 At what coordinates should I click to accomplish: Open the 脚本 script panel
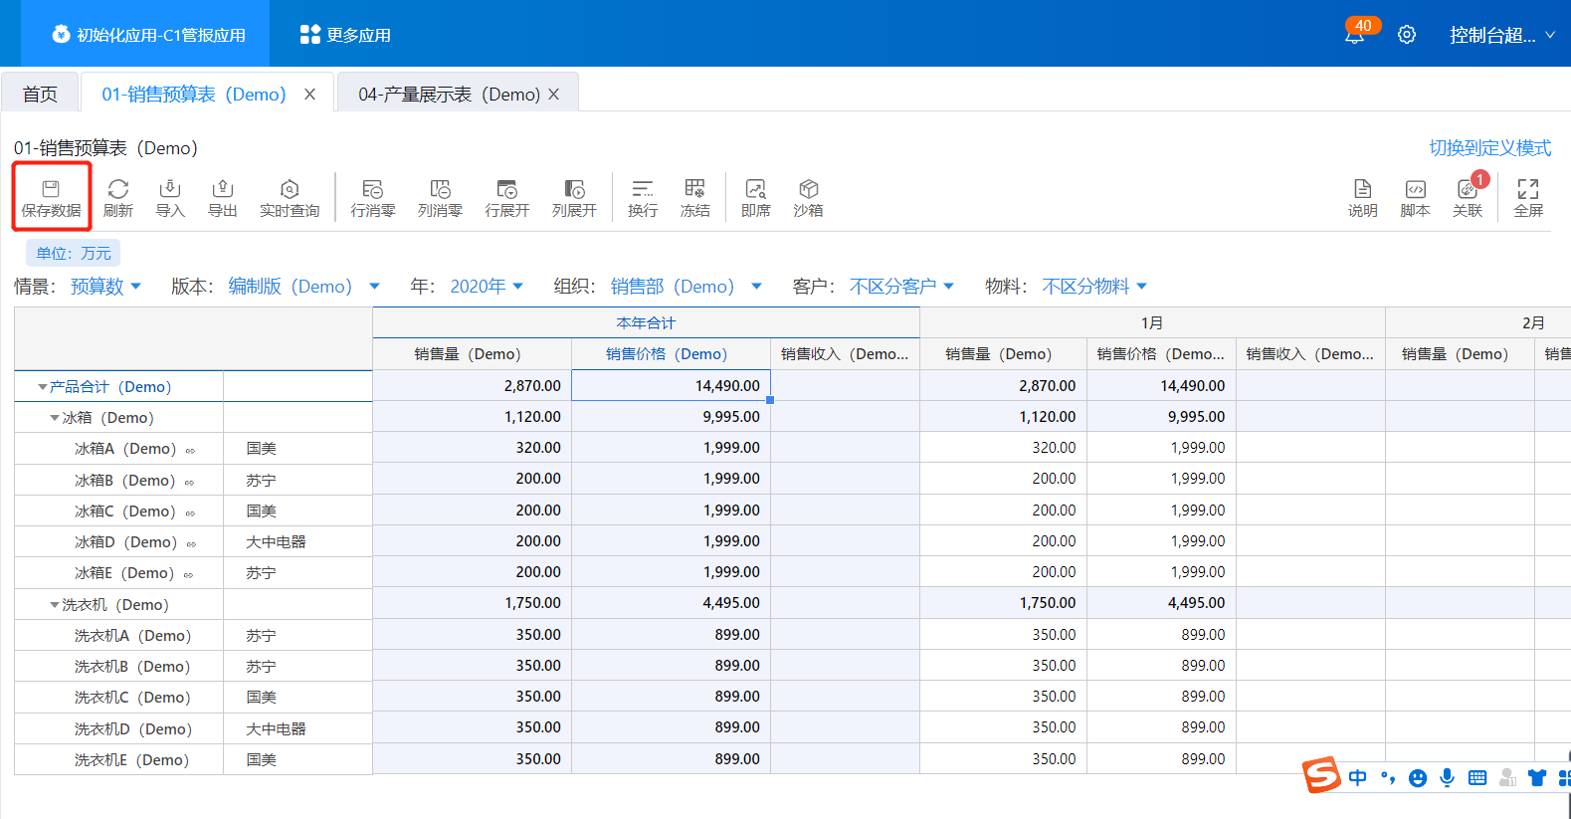1414,197
